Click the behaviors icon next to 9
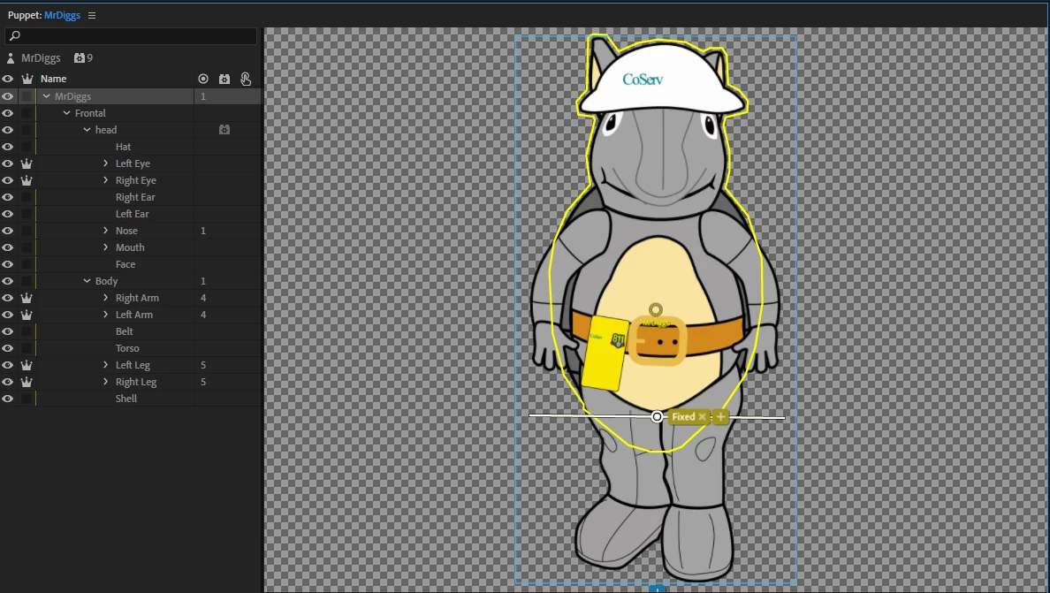Screen dimensions: 1050x593 (x=79, y=58)
